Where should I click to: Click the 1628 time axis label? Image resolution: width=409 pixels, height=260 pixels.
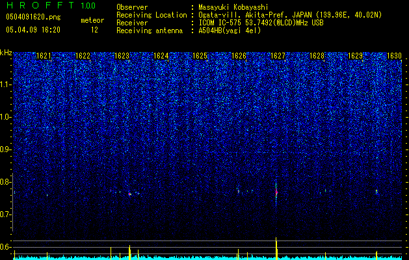317,56
